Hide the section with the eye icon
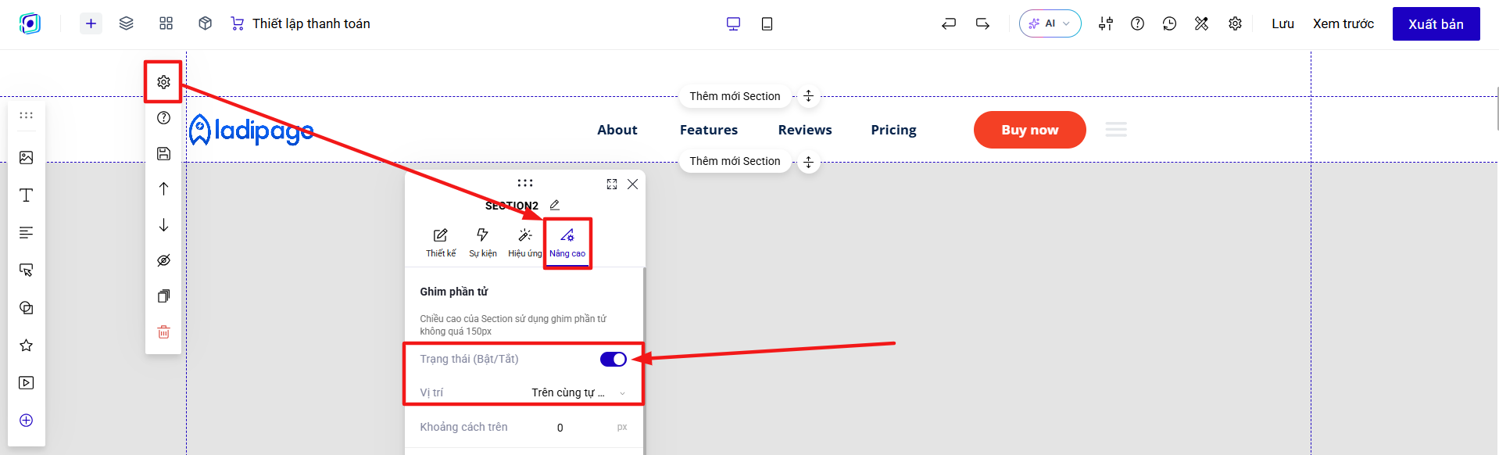1499x455 pixels. (163, 260)
